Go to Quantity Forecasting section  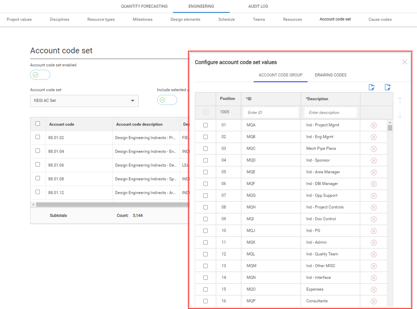(x=144, y=6)
